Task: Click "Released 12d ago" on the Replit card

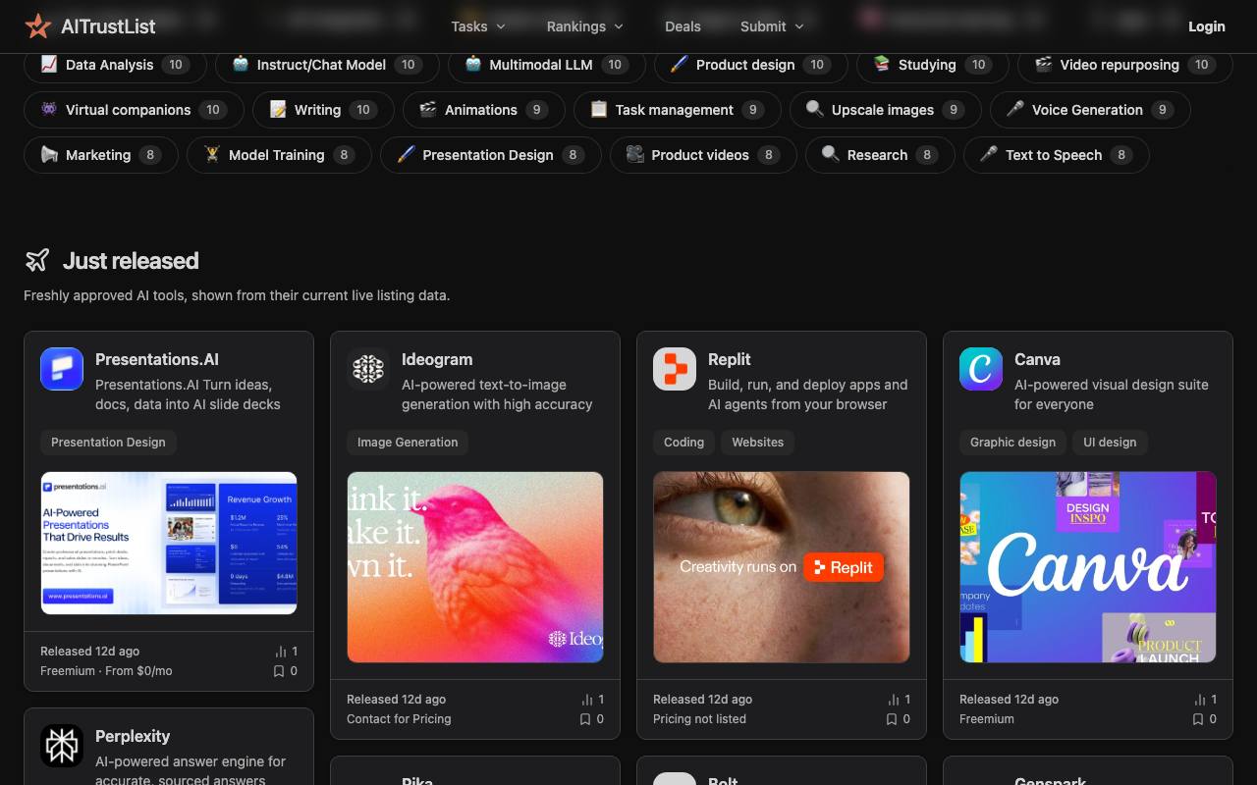Action: click(x=702, y=700)
